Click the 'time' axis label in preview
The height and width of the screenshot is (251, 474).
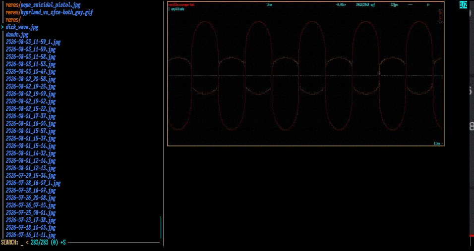click(x=437, y=143)
